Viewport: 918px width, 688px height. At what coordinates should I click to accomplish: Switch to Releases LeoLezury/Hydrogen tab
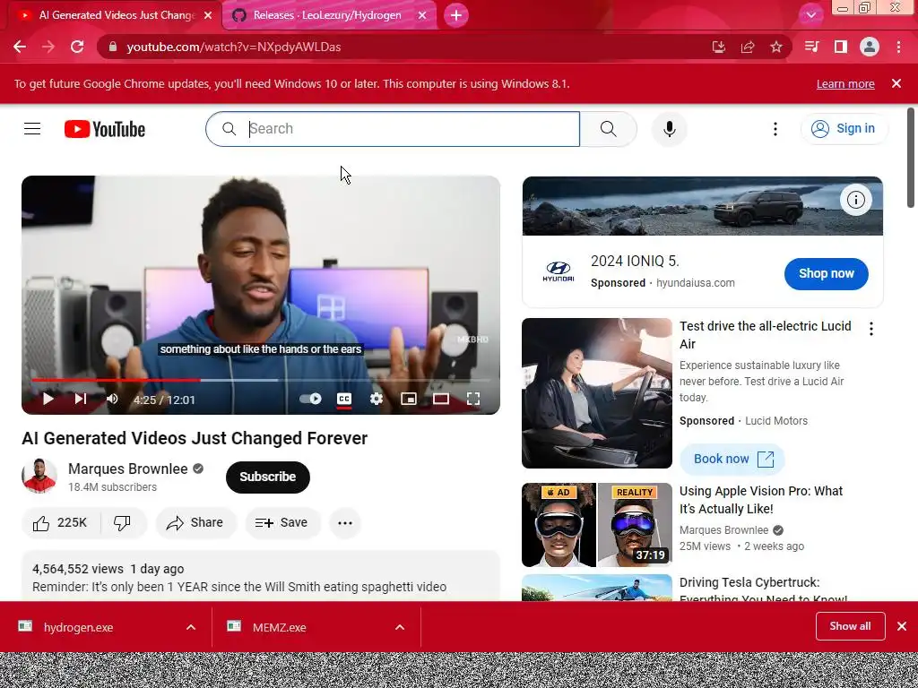[x=327, y=15]
